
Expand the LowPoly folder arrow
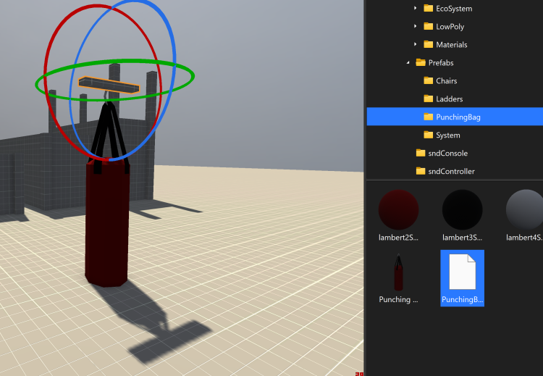click(x=416, y=27)
